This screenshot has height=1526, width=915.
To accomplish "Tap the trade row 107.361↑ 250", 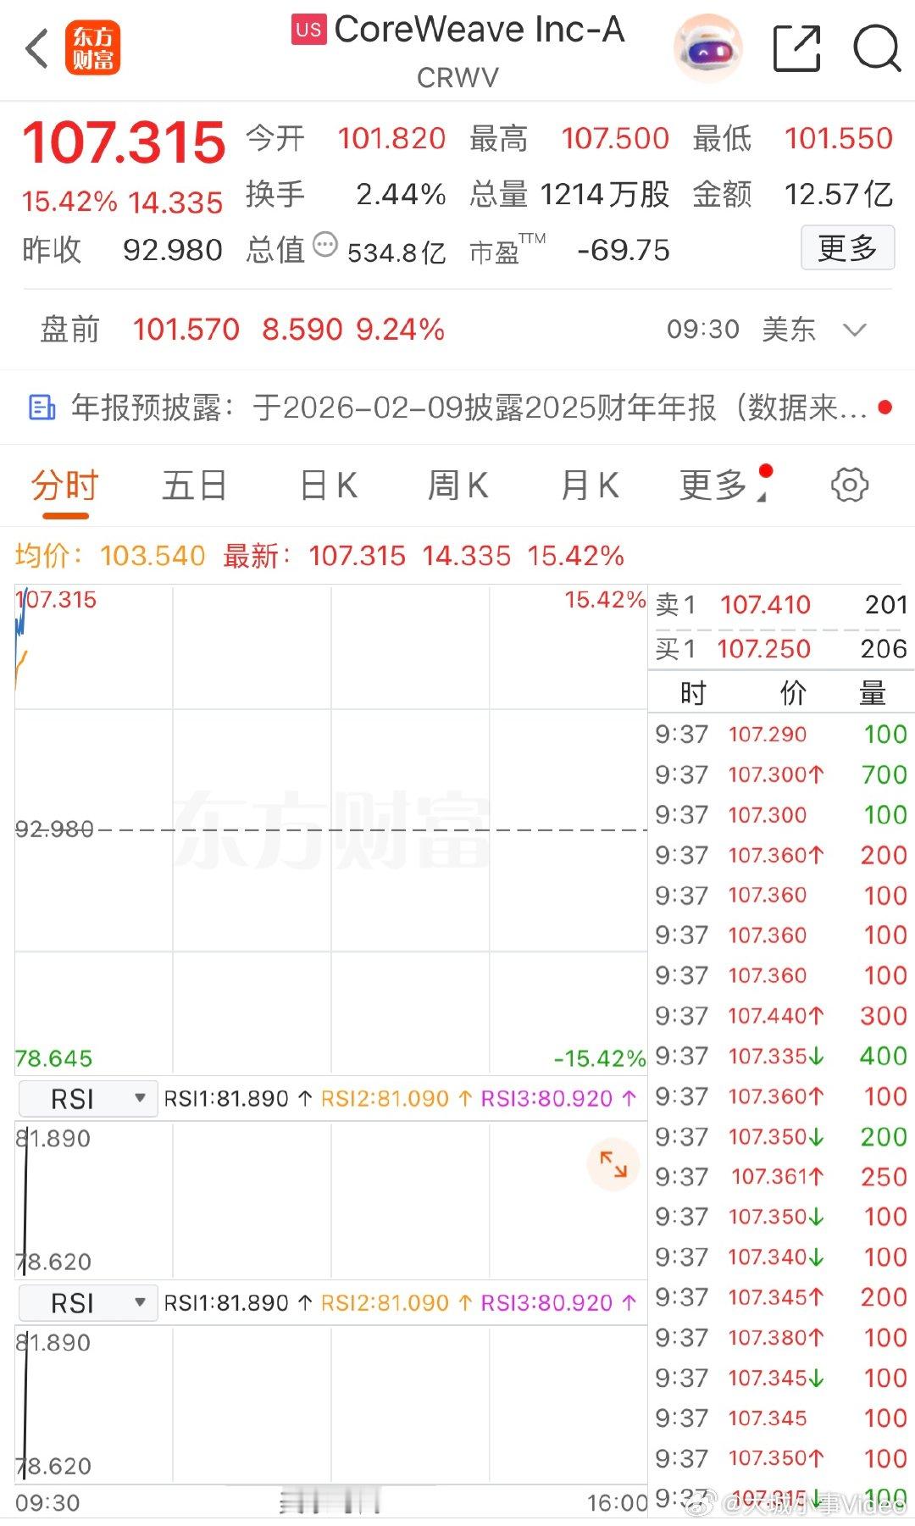I will click(x=781, y=1177).
